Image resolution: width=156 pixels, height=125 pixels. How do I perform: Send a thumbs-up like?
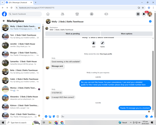151,117
